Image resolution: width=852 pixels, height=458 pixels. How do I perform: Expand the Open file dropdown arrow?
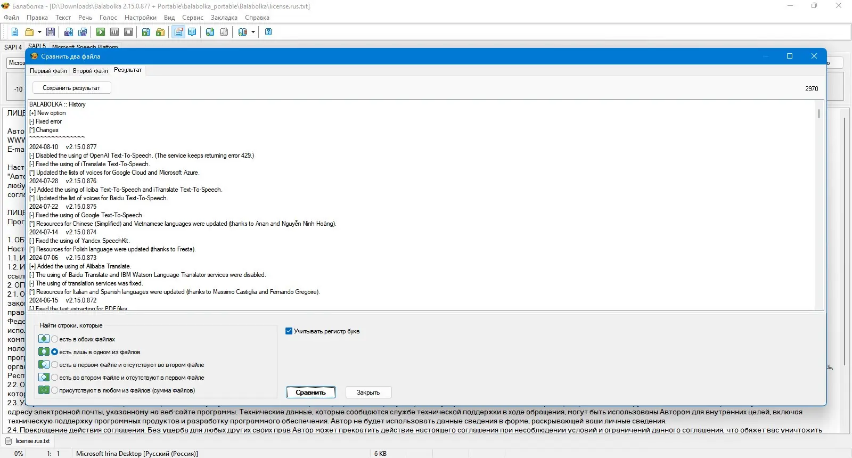click(x=39, y=32)
